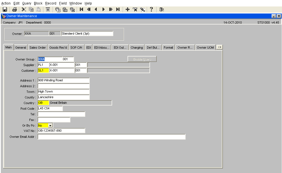The height and width of the screenshot is (173, 282).
Task: Click the Owner Group XXA field
Action: click(50, 59)
